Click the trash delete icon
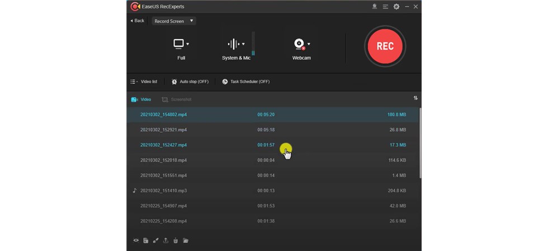 point(176,240)
